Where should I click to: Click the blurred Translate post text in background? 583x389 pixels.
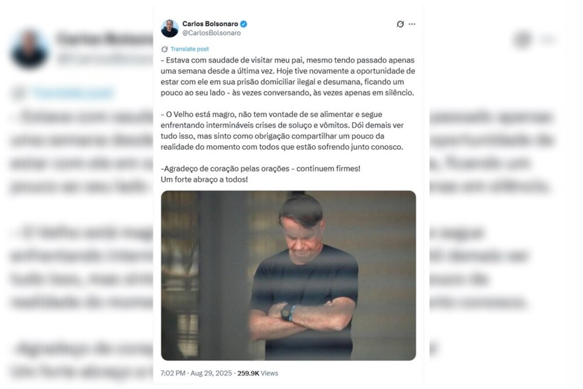point(72,93)
